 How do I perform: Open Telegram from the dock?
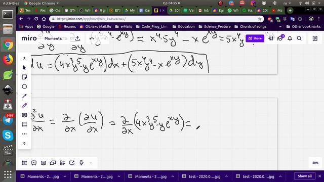[8, 120]
